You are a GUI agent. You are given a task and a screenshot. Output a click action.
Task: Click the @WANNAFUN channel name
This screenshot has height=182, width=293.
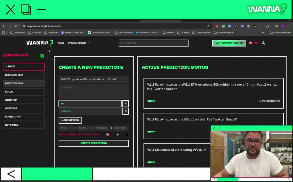point(15,55)
